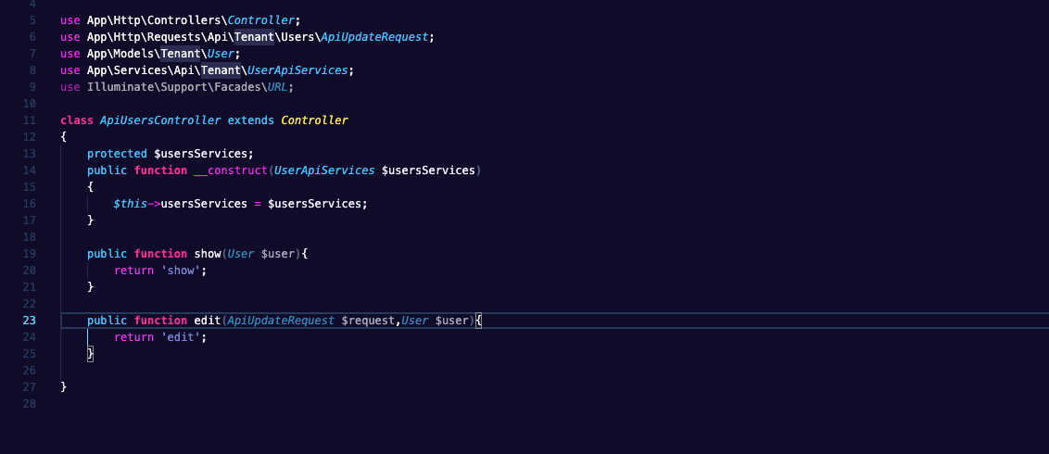Screen dimensions: 1049x454
Task: Click "$usersServices" property on line 13
Action: [x=201, y=154]
